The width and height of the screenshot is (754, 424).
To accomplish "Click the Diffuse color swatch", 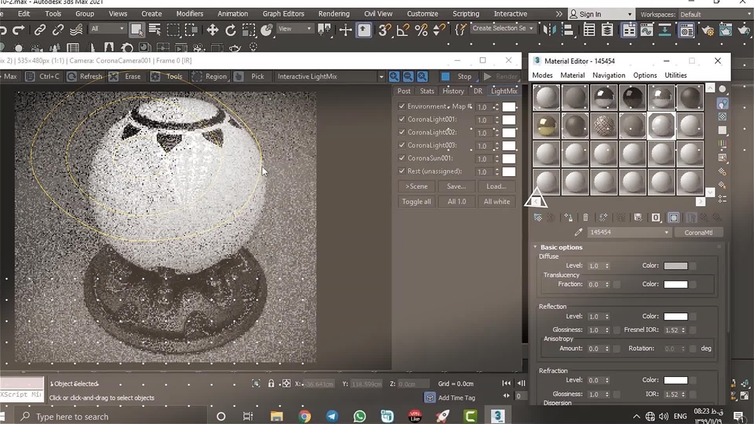I will coord(676,266).
